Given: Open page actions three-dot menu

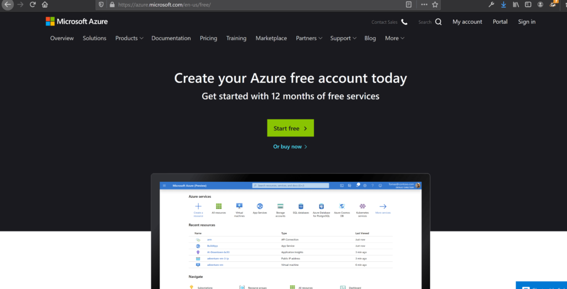Looking at the screenshot, I should coord(424,4).
